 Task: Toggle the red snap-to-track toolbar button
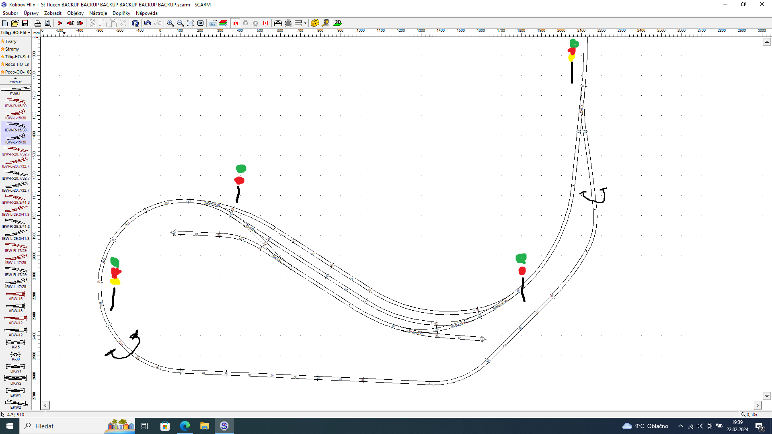pos(236,23)
